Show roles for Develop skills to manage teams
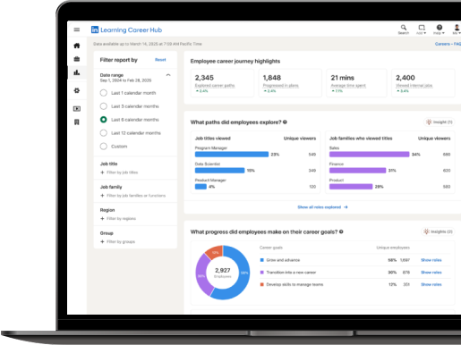The height and width of the screenshot is (345, 461). pyautogui.click(x=431, y=284)
